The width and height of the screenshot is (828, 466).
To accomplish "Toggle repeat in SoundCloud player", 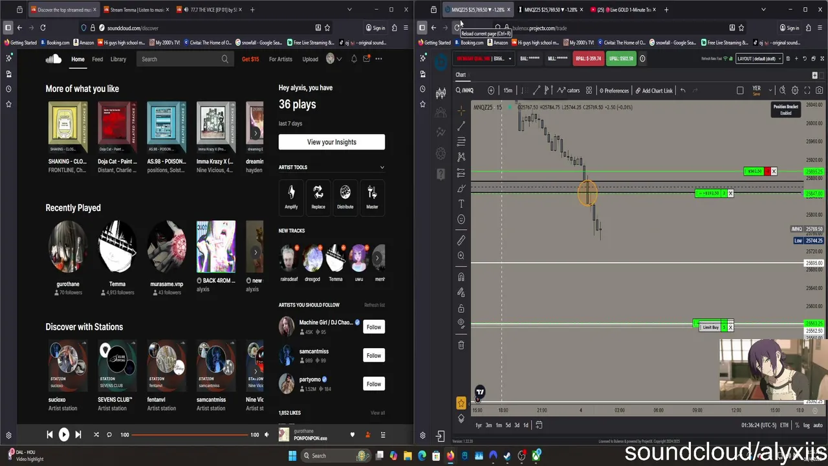I will coord(109,435).
